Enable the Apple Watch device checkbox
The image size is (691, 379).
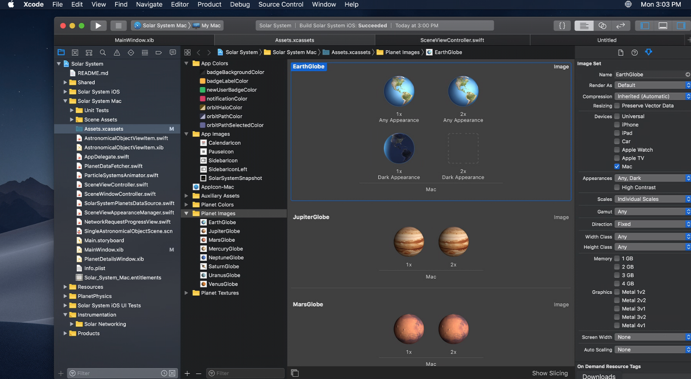click(x=617, y=150)
